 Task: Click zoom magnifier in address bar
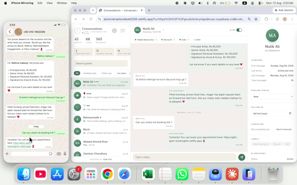[x=249, y=19]
